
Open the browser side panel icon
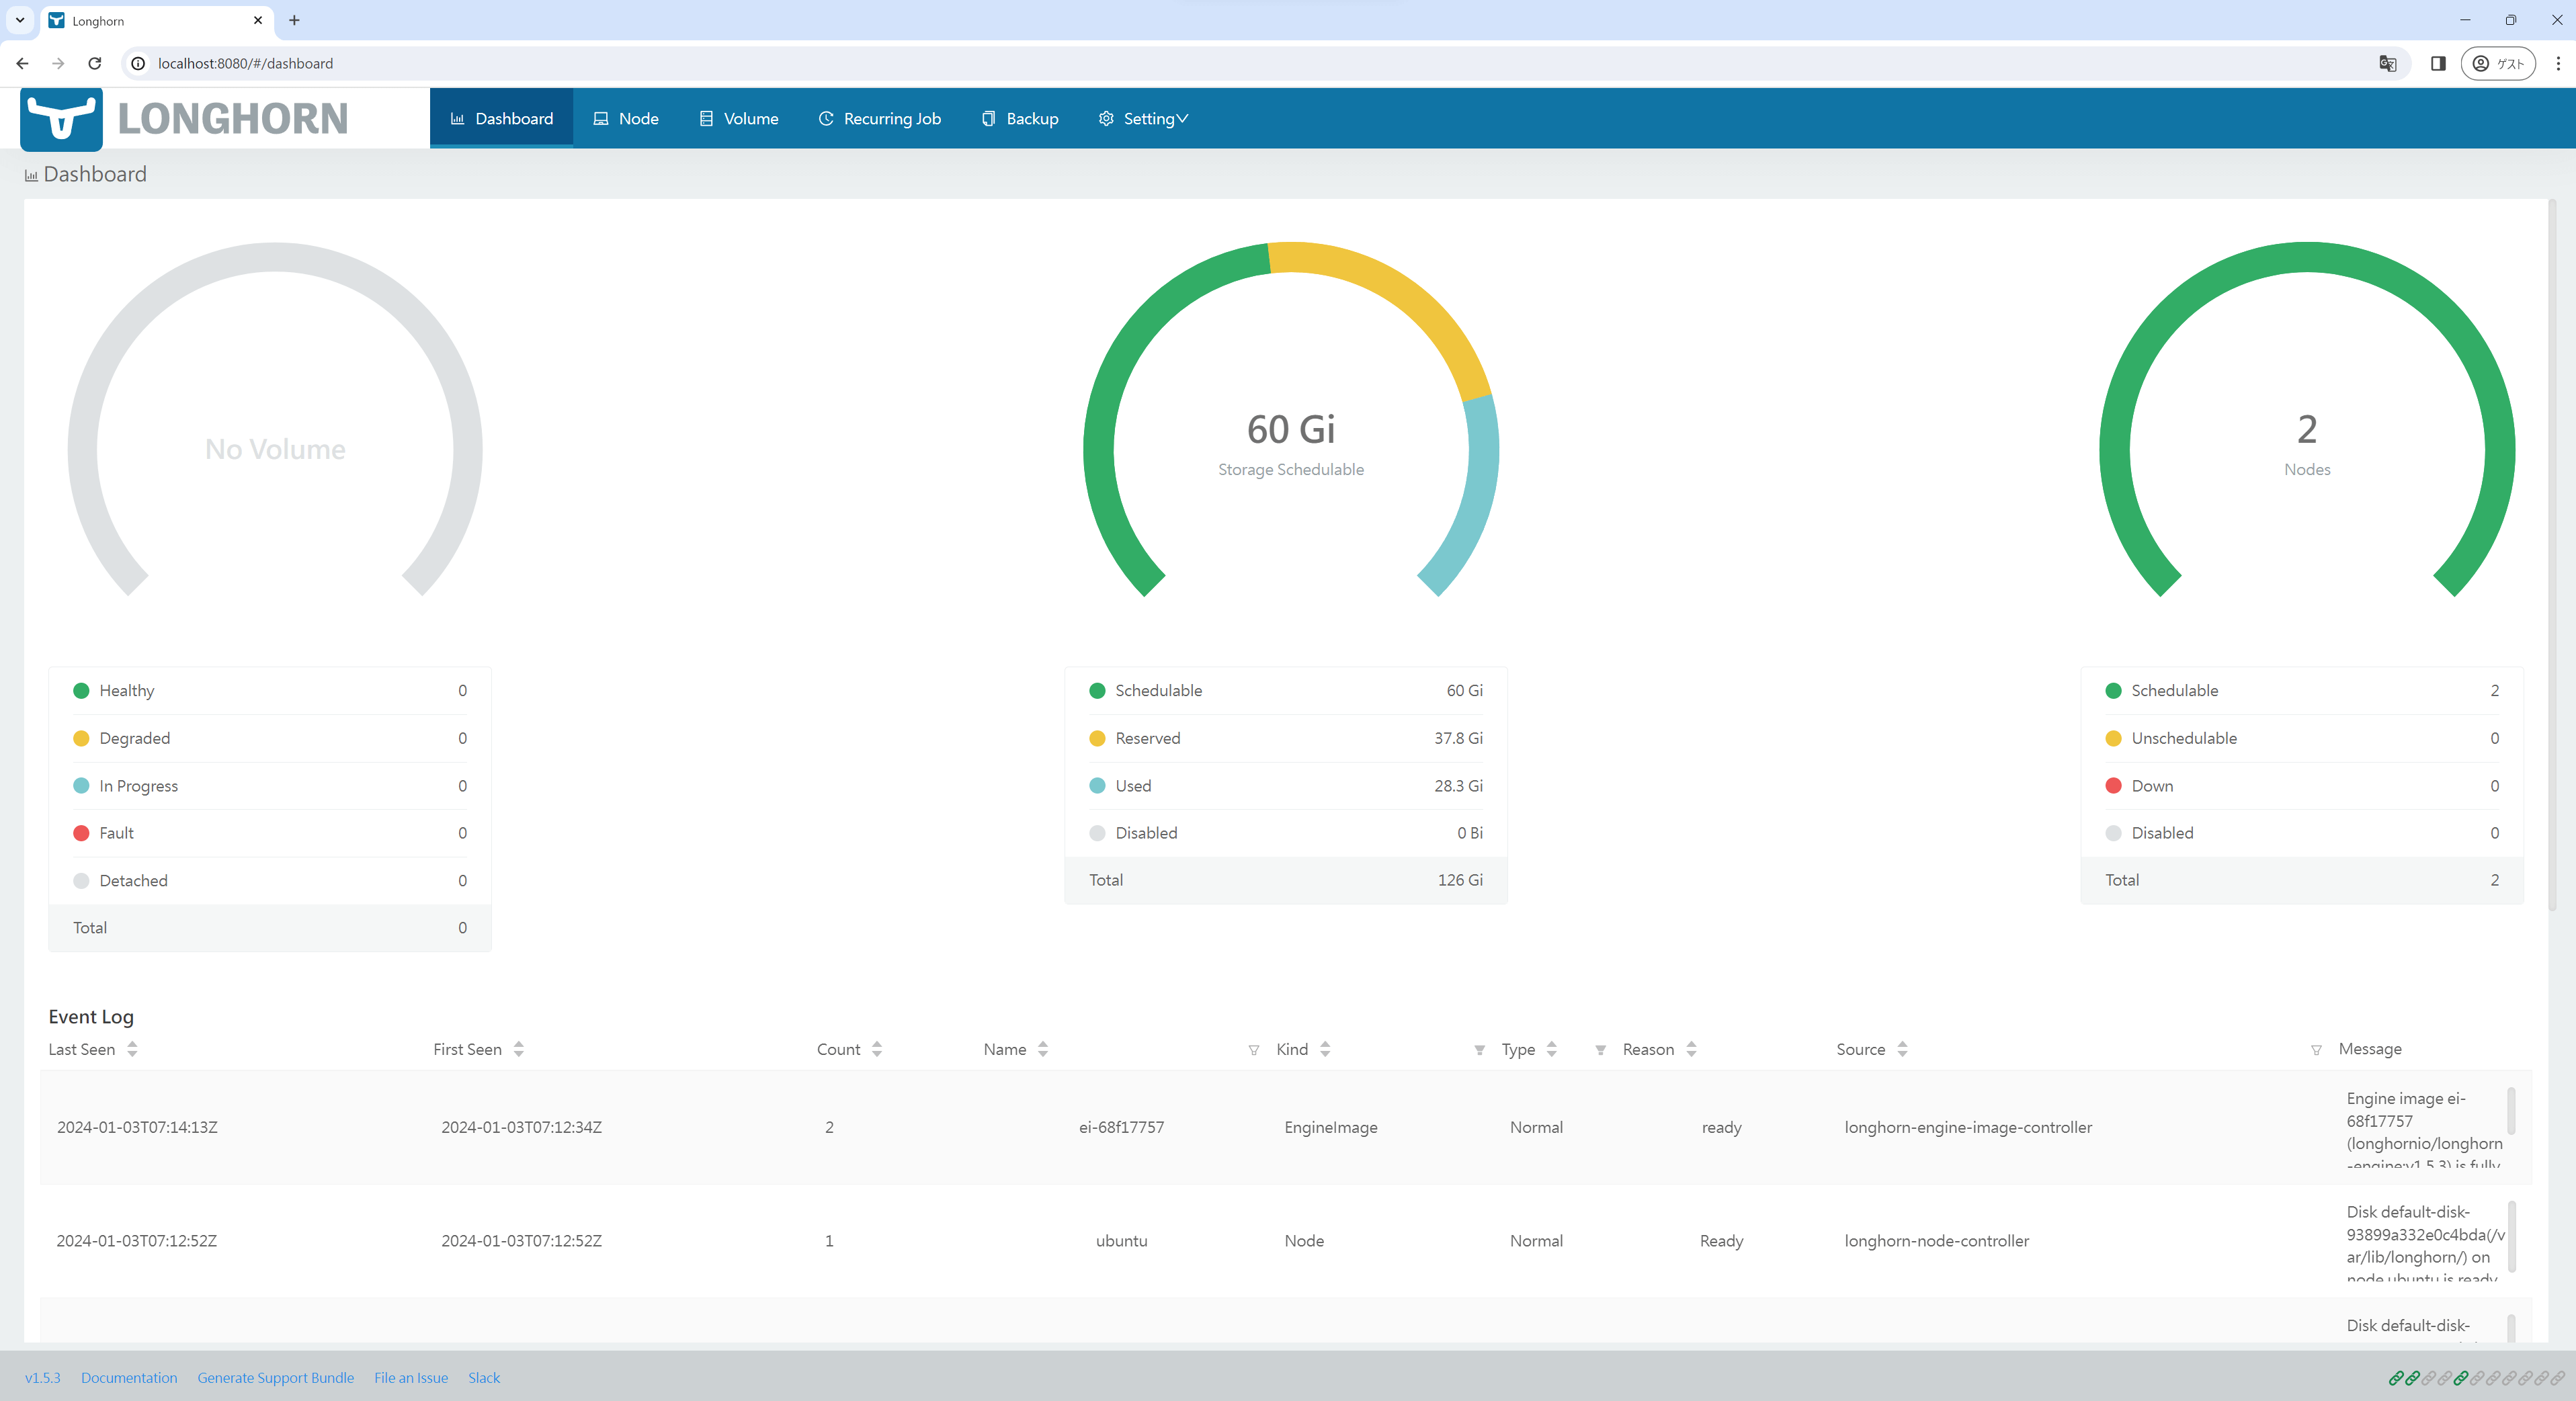pyautogui.click(x=2438, y=63)
